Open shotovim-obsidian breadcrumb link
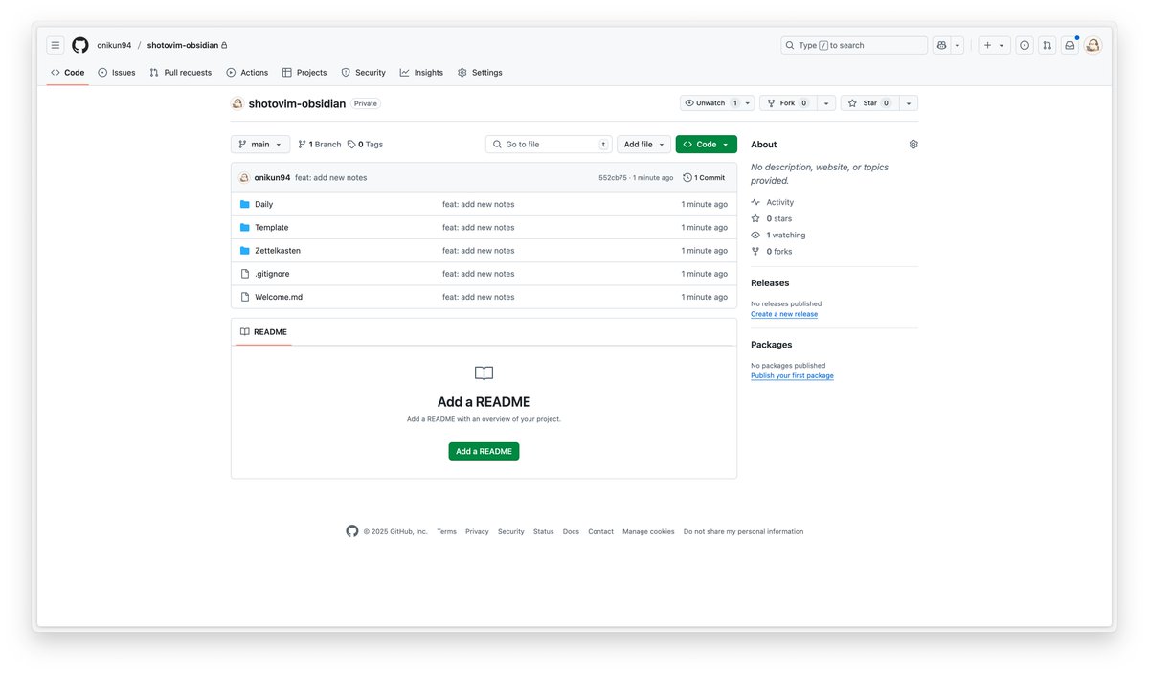The height and width of the screenshot is (674, 1149). pyautogui.click(x=183, y=45)
